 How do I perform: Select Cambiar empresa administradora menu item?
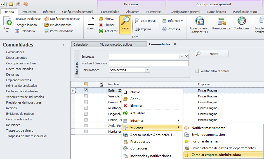[x=216, y=155]
